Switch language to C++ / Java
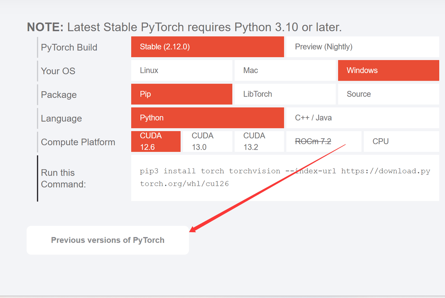Viewport: 445px width, 298px height. point(363,118)
